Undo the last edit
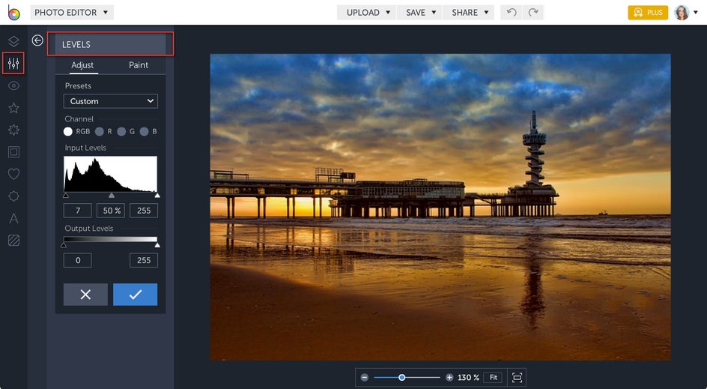 511,13
